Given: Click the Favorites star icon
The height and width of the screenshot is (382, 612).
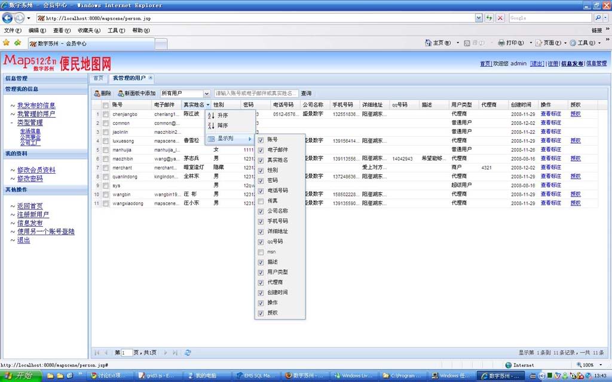Looking at the screenshot, I should [6, 43].
